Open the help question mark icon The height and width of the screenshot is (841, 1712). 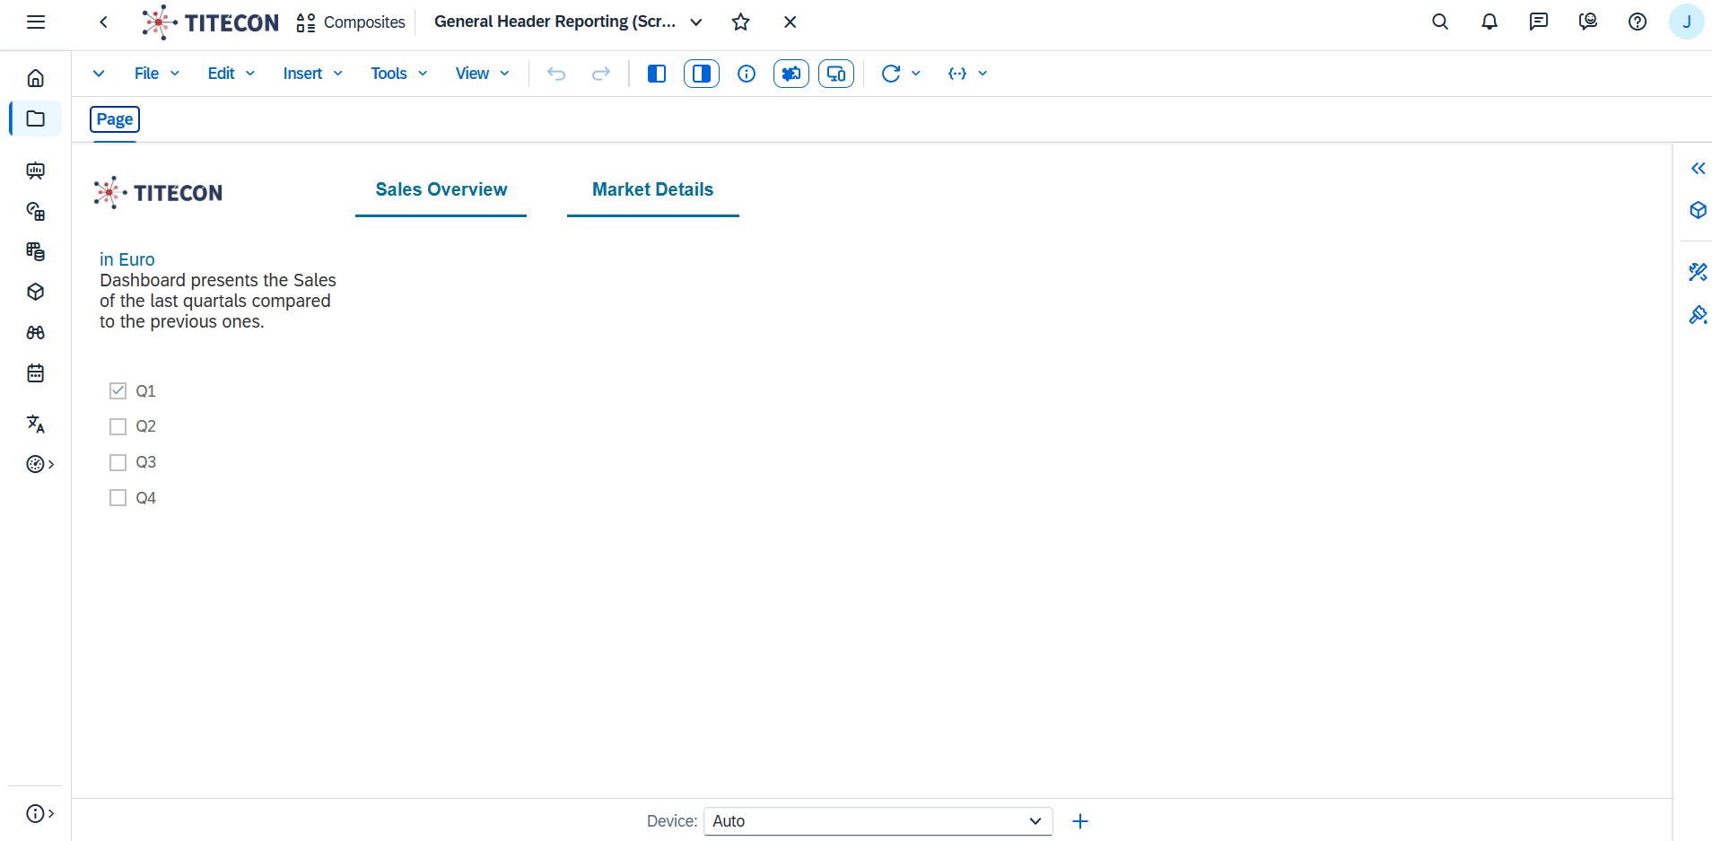[x=1638, y=22]
